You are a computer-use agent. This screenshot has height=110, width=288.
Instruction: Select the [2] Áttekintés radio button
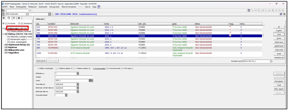click(x=19, y=24)
